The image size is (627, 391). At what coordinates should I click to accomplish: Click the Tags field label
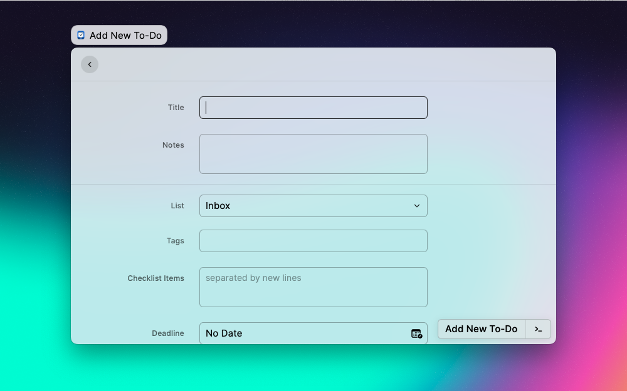click(176, 241)
